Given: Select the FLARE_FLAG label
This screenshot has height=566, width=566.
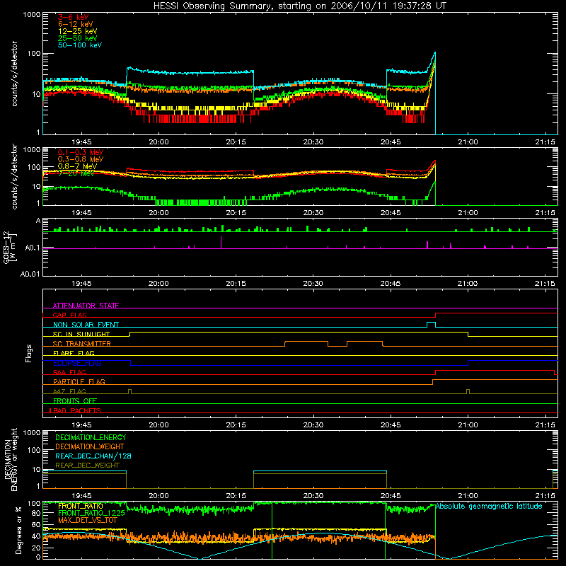Looking at the screenshot, I should point(74,353).
